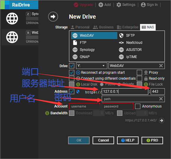The height and width of the screenshot is (159, 171).
Task: Click the RaiDrive logo icon
Action: [5, 5]
